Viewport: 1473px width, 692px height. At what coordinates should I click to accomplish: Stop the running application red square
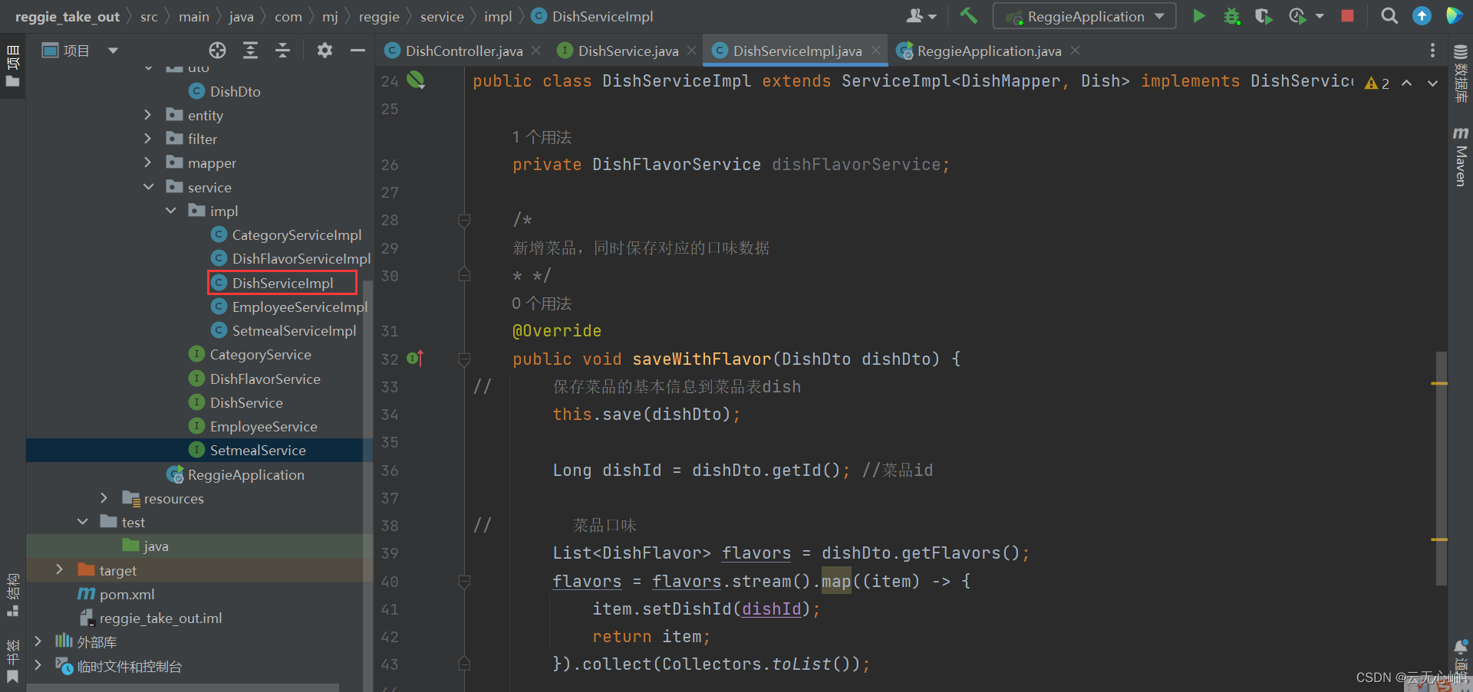1347,16
